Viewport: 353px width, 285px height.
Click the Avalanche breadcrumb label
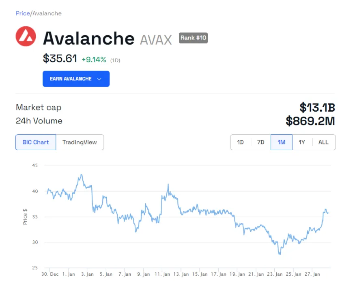click(x=46, y=13)
